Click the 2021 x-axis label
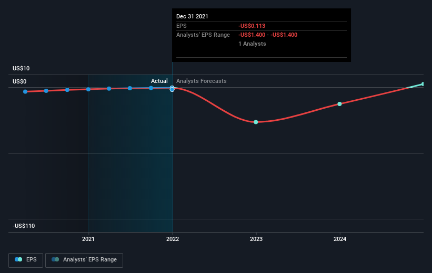The width and height of the screenshot is (432, 273). click(88, 239)
